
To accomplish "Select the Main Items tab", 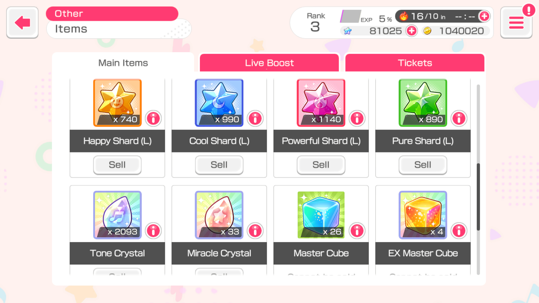I will point(123,63).
